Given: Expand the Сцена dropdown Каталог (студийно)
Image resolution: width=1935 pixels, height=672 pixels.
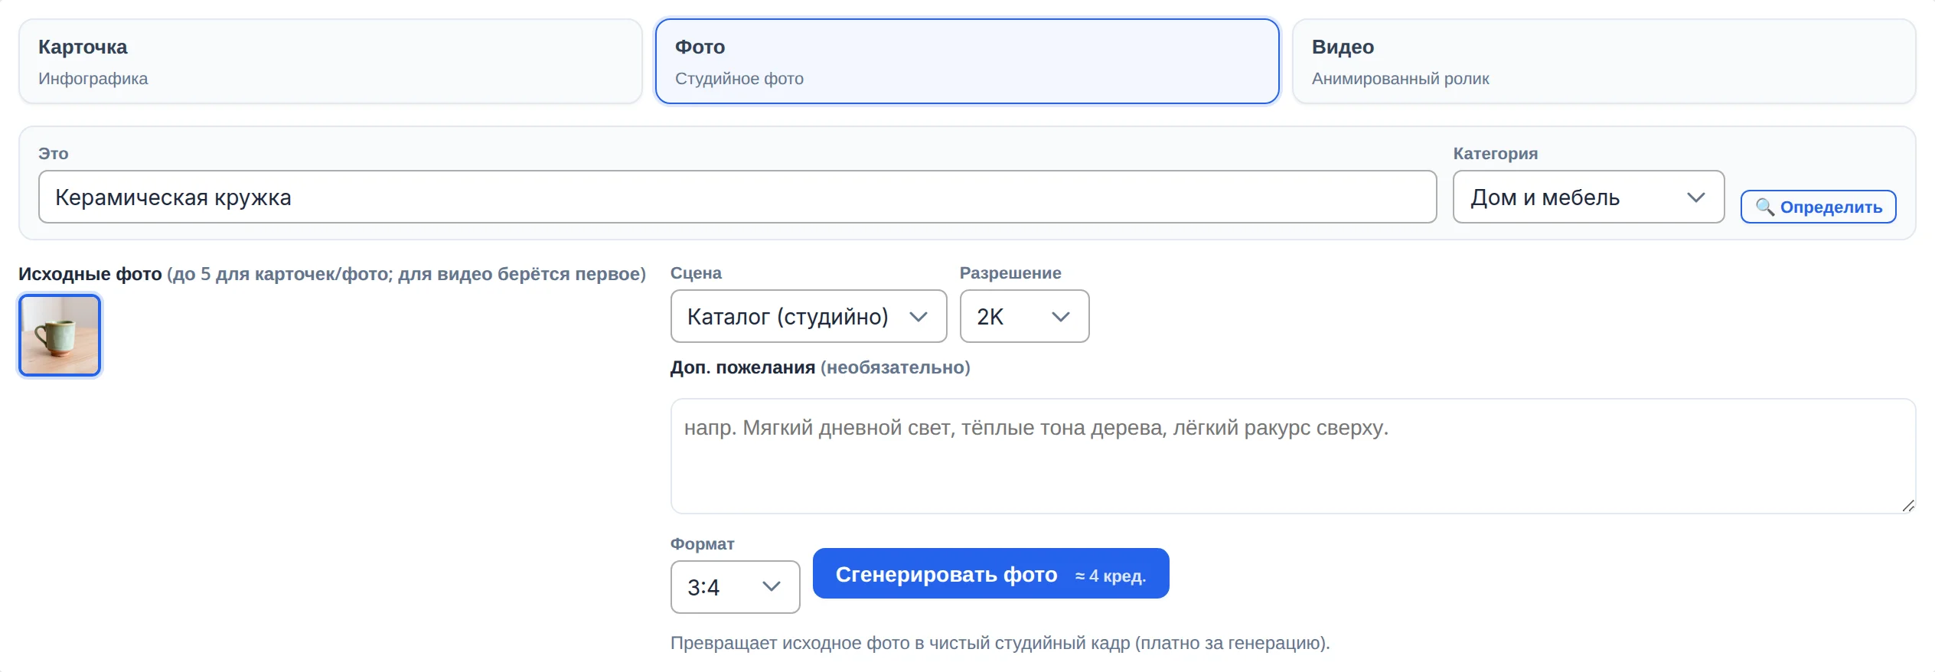Looking at the screenshot, I should 808,316.
